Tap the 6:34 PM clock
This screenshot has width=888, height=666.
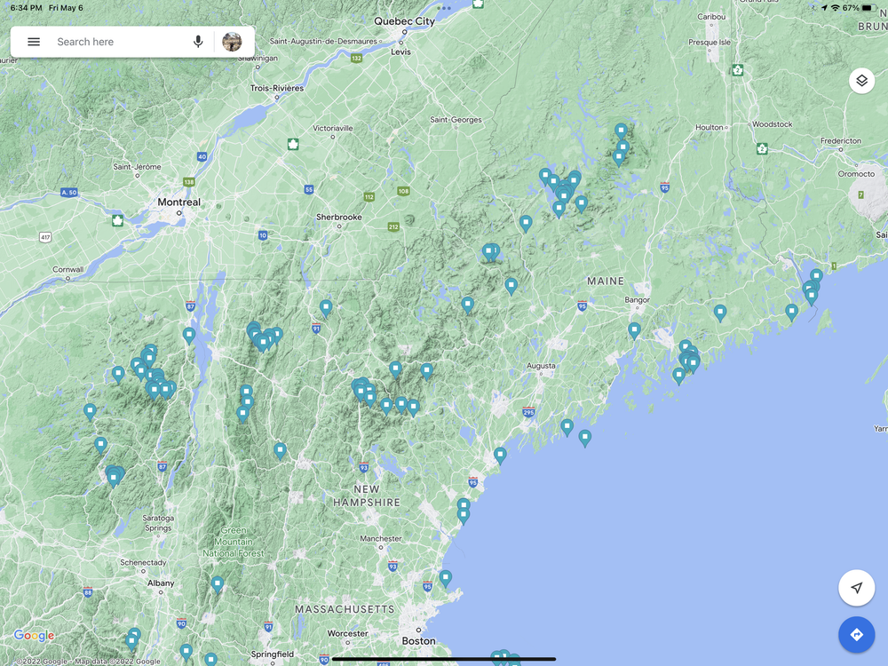click(x=26, y=8)
